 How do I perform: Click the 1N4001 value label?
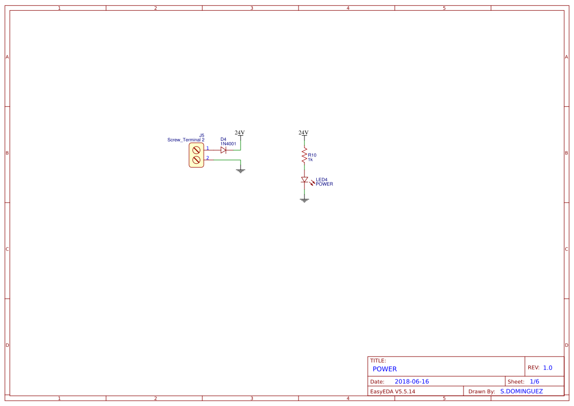click(227, 143)
